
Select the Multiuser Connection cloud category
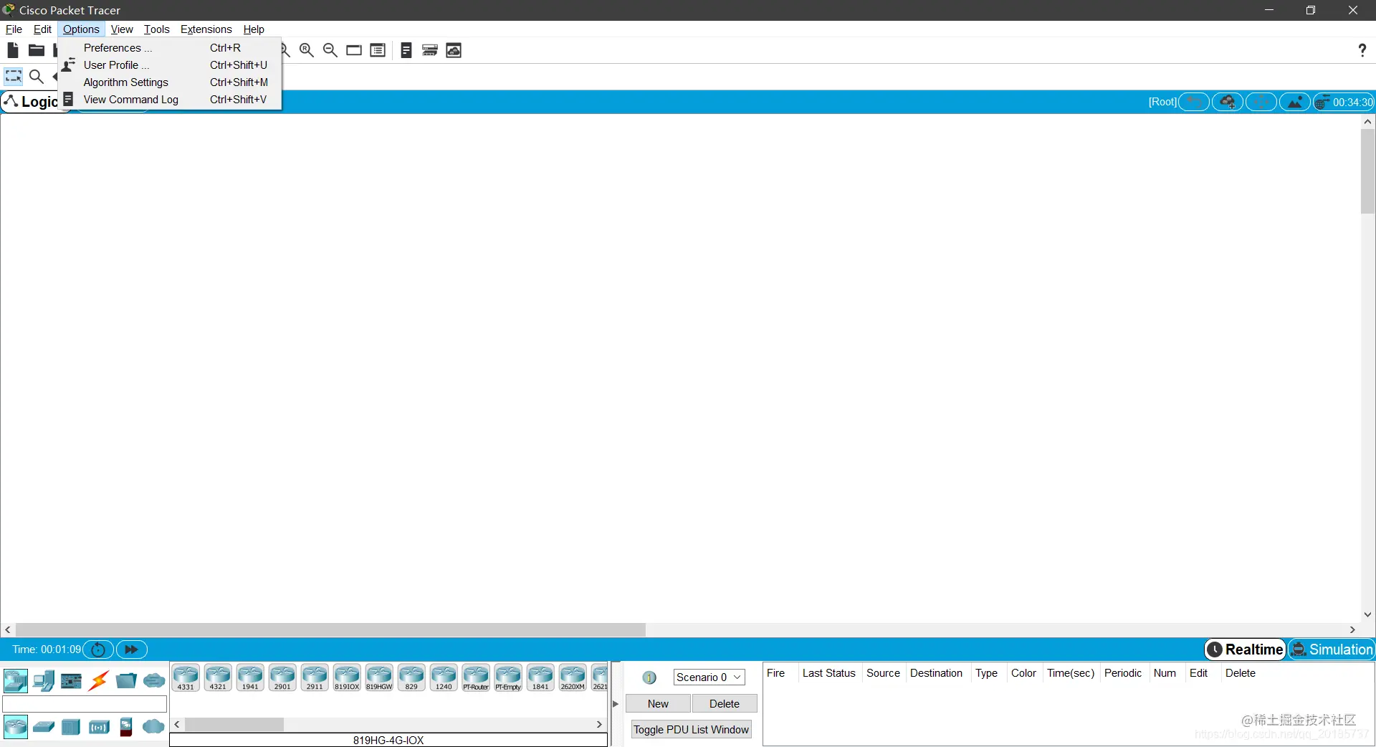point(154,680)
